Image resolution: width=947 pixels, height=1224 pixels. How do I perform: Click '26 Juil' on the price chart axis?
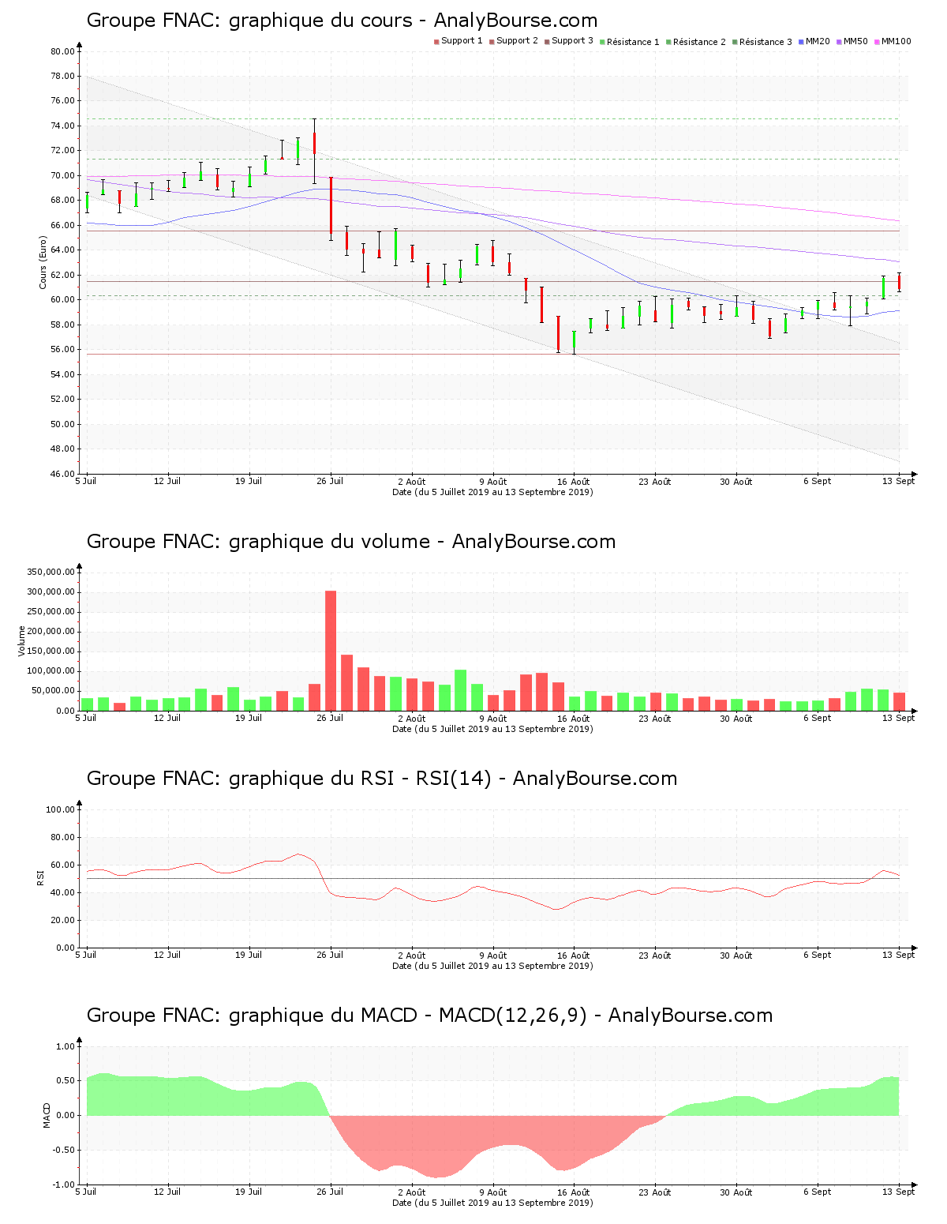coord(330,481)
